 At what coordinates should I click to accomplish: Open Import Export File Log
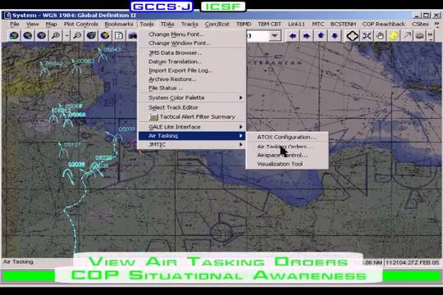click(192, 70)
